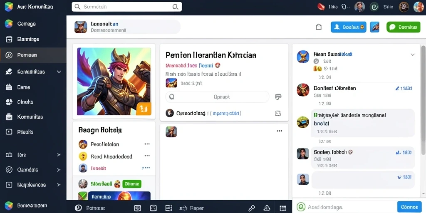
Task: Open the Peaoke sidebar item
Action: tap(25, 132)
